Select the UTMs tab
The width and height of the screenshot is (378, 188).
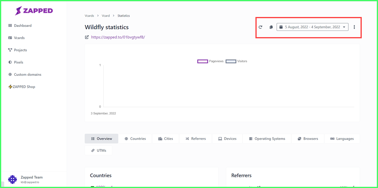point(98,150)
